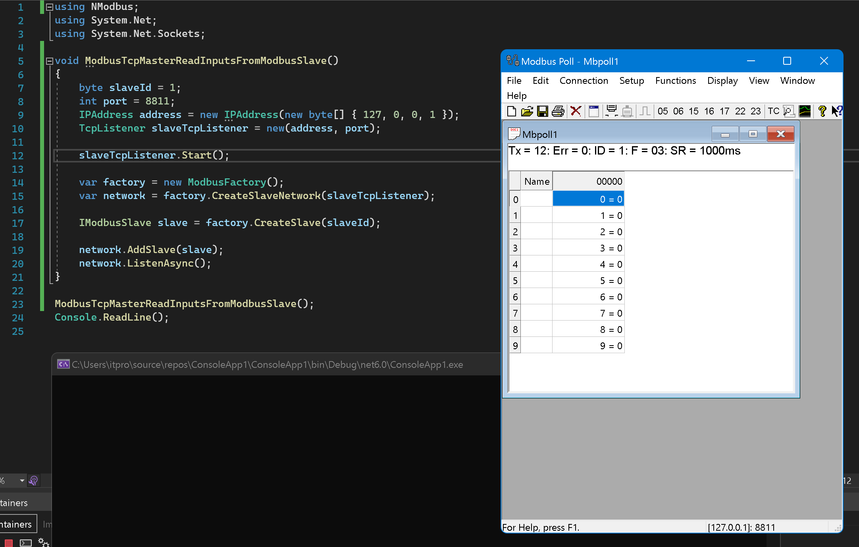859x547 pixels.
Task: Open the Modbus Poll graph display icon
Action: click(805, 112)
